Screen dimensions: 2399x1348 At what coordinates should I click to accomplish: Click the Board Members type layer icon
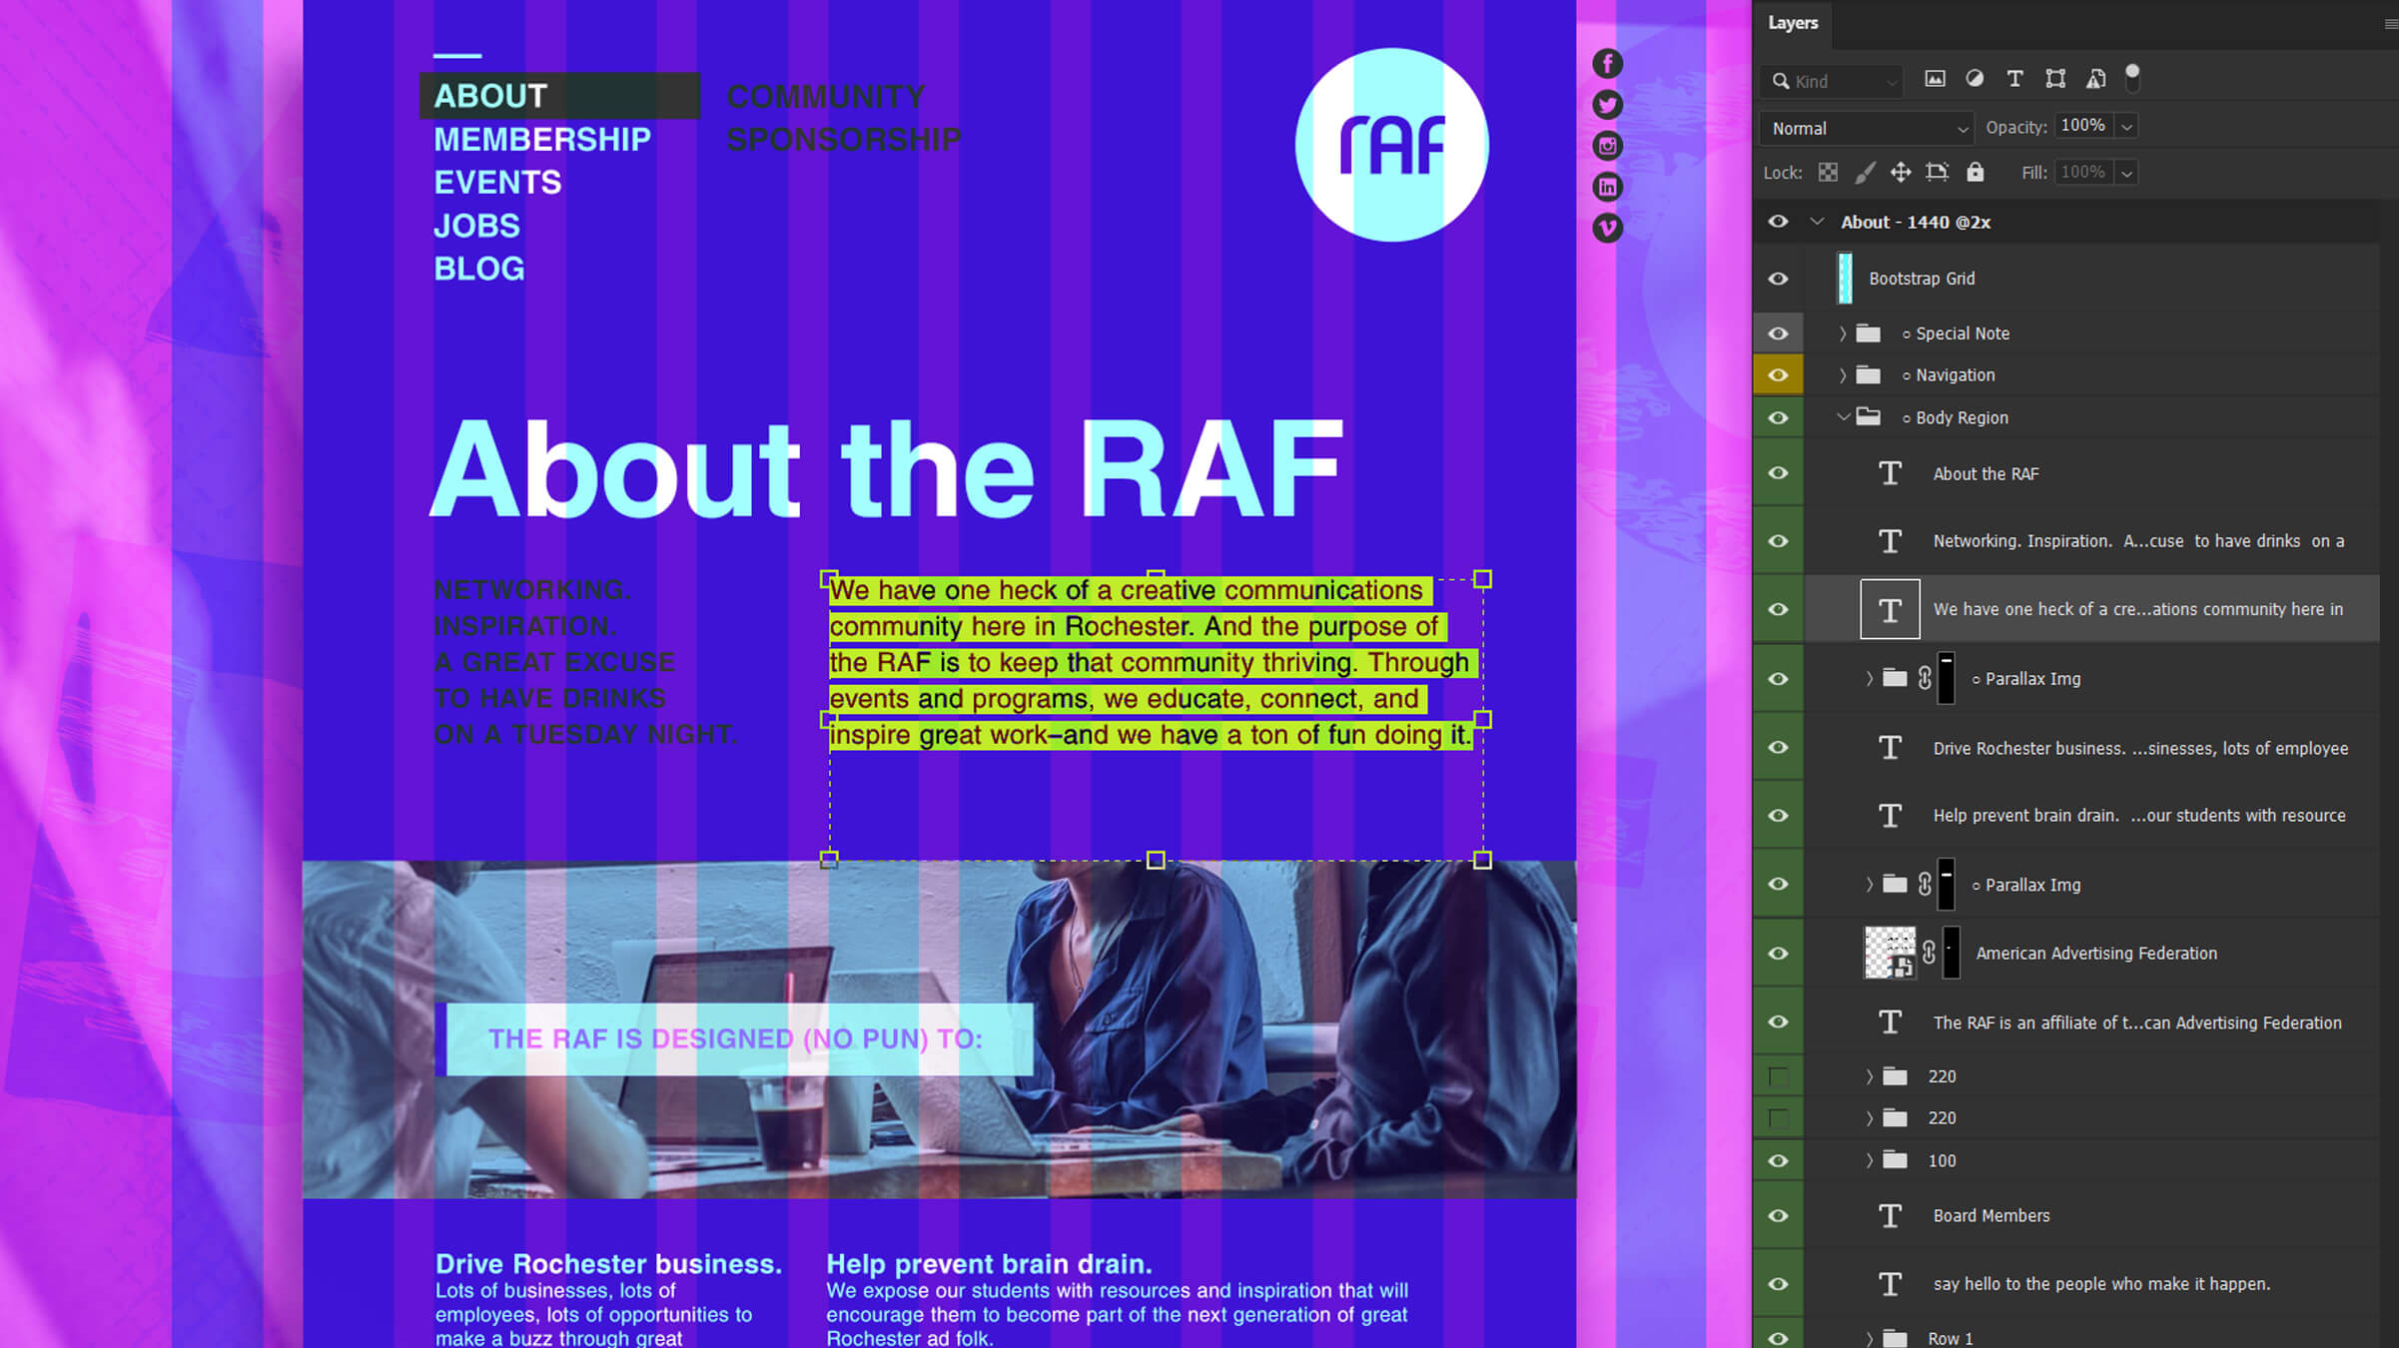click(x=1890, y=1215)
